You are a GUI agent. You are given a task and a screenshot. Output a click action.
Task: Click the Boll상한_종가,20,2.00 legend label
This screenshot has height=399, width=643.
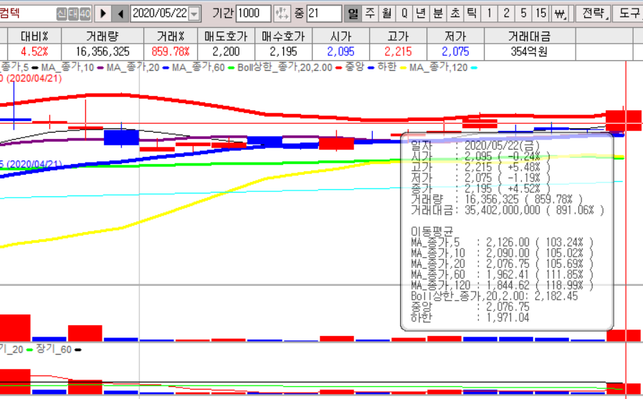click(285, 67)
